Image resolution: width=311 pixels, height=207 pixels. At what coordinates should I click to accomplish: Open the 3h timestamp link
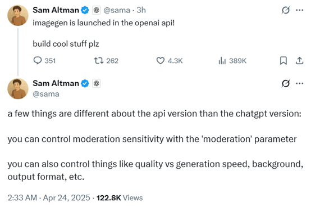pos(141,10)
